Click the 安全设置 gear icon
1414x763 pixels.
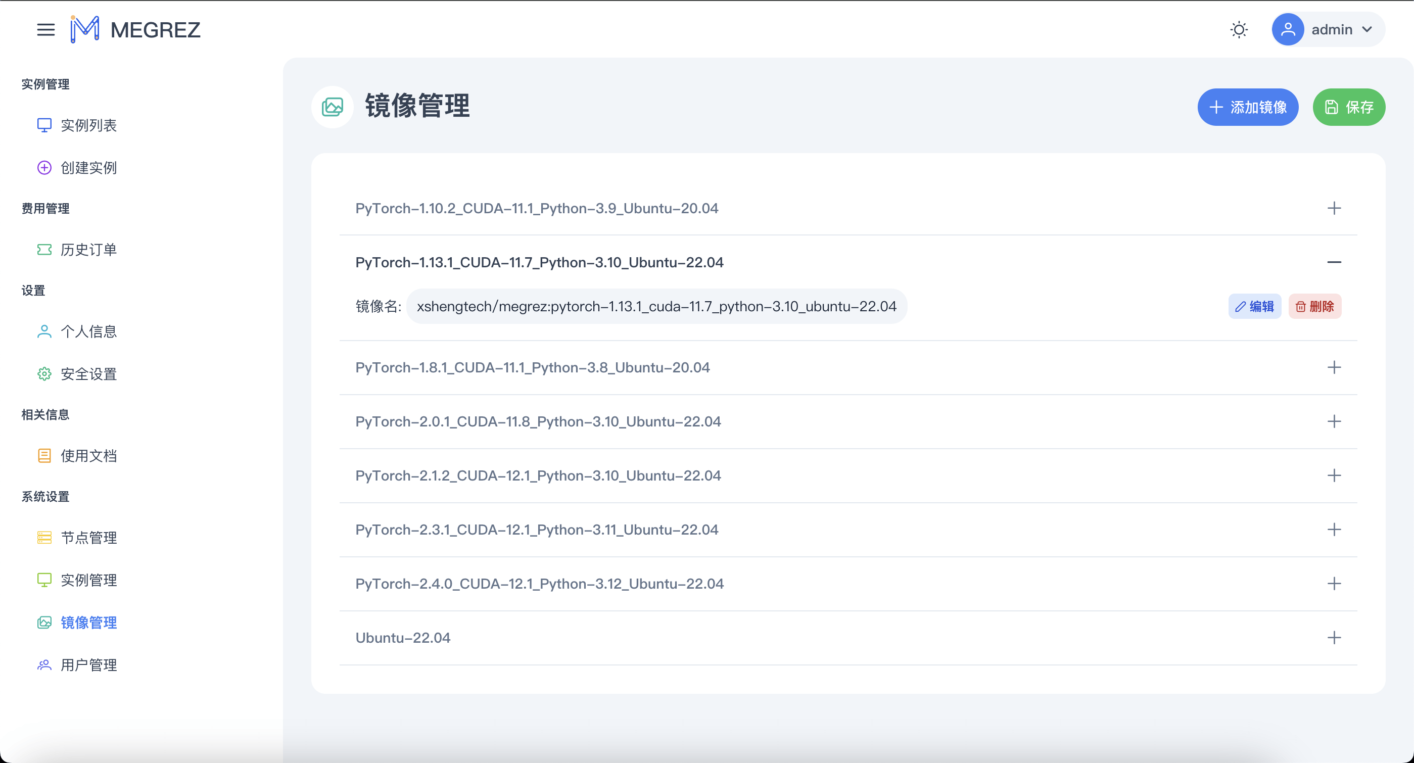pyautogui.click(x=44, y=374)
